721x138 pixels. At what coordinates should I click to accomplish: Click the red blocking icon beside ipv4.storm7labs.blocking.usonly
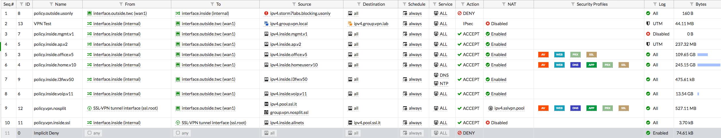[x=266, y=13]
